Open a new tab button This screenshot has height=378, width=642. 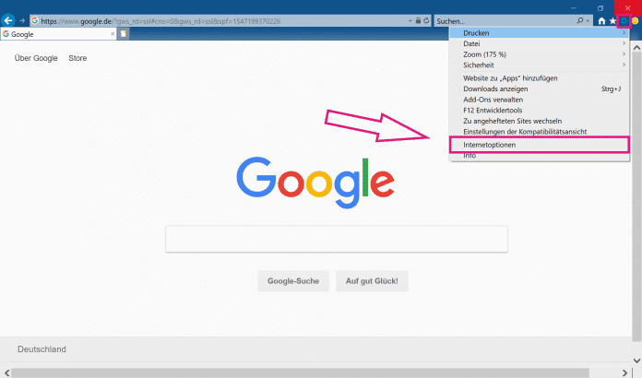click(123, 34)
